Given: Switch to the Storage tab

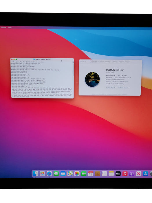Looking at the screenshot, I should pyautogui.click(x=108, y=61).
